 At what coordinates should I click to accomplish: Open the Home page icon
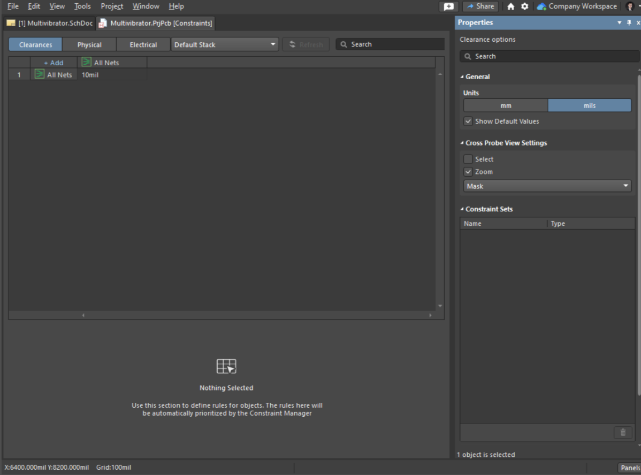point(511,6)
